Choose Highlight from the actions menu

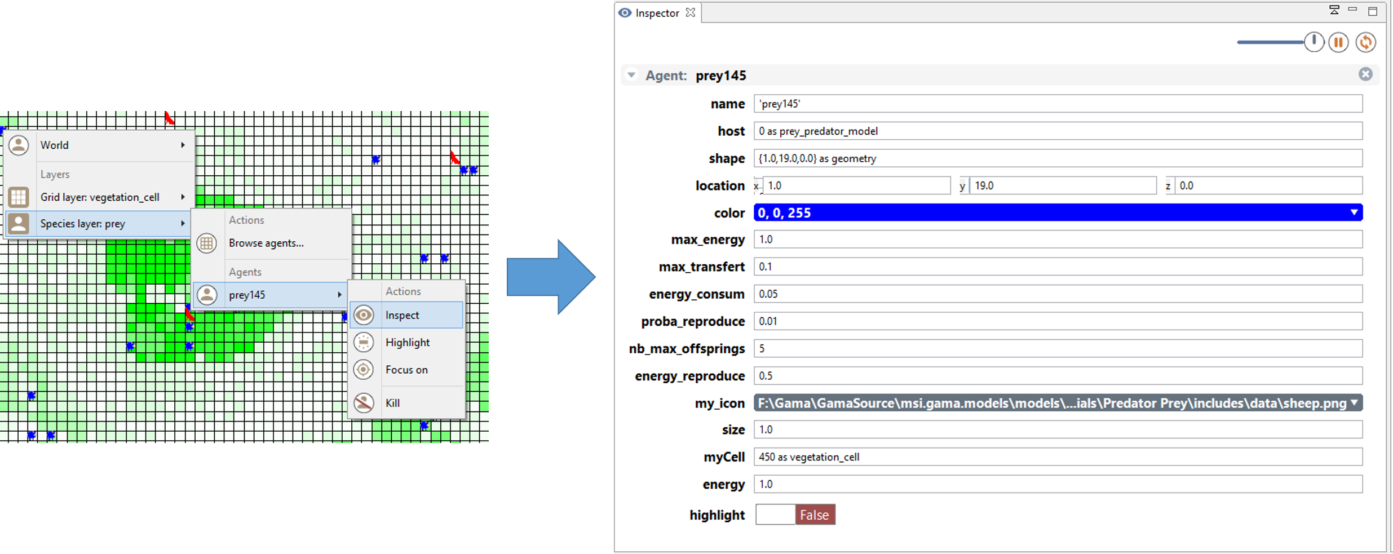(x=406, y=342)
